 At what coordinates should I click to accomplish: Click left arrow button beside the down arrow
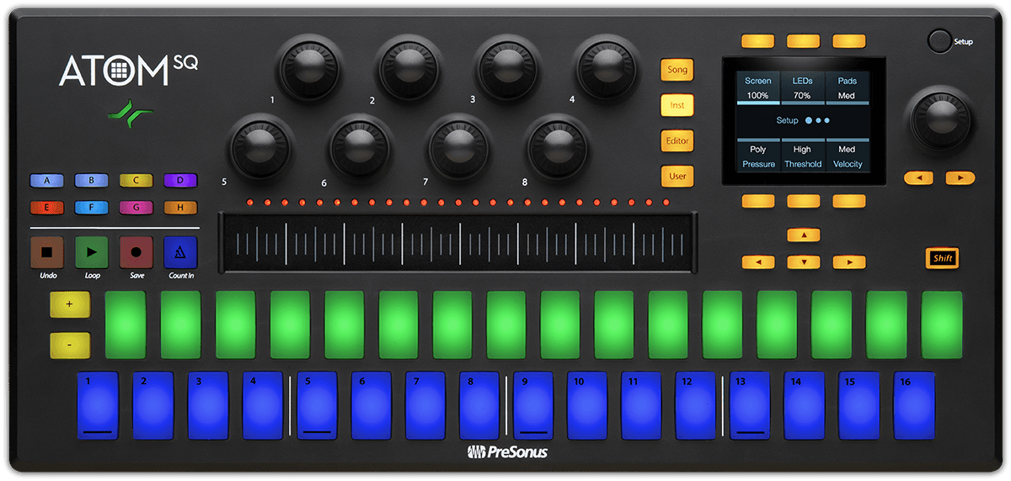point(758,262)
